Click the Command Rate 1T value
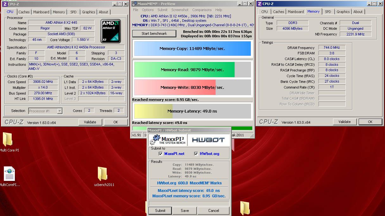385x216 pixels. [x=332, y=87]
